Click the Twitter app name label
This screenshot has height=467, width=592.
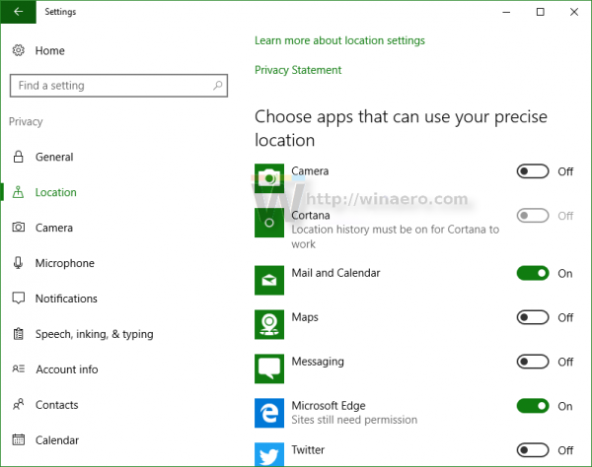click(308, 449)
